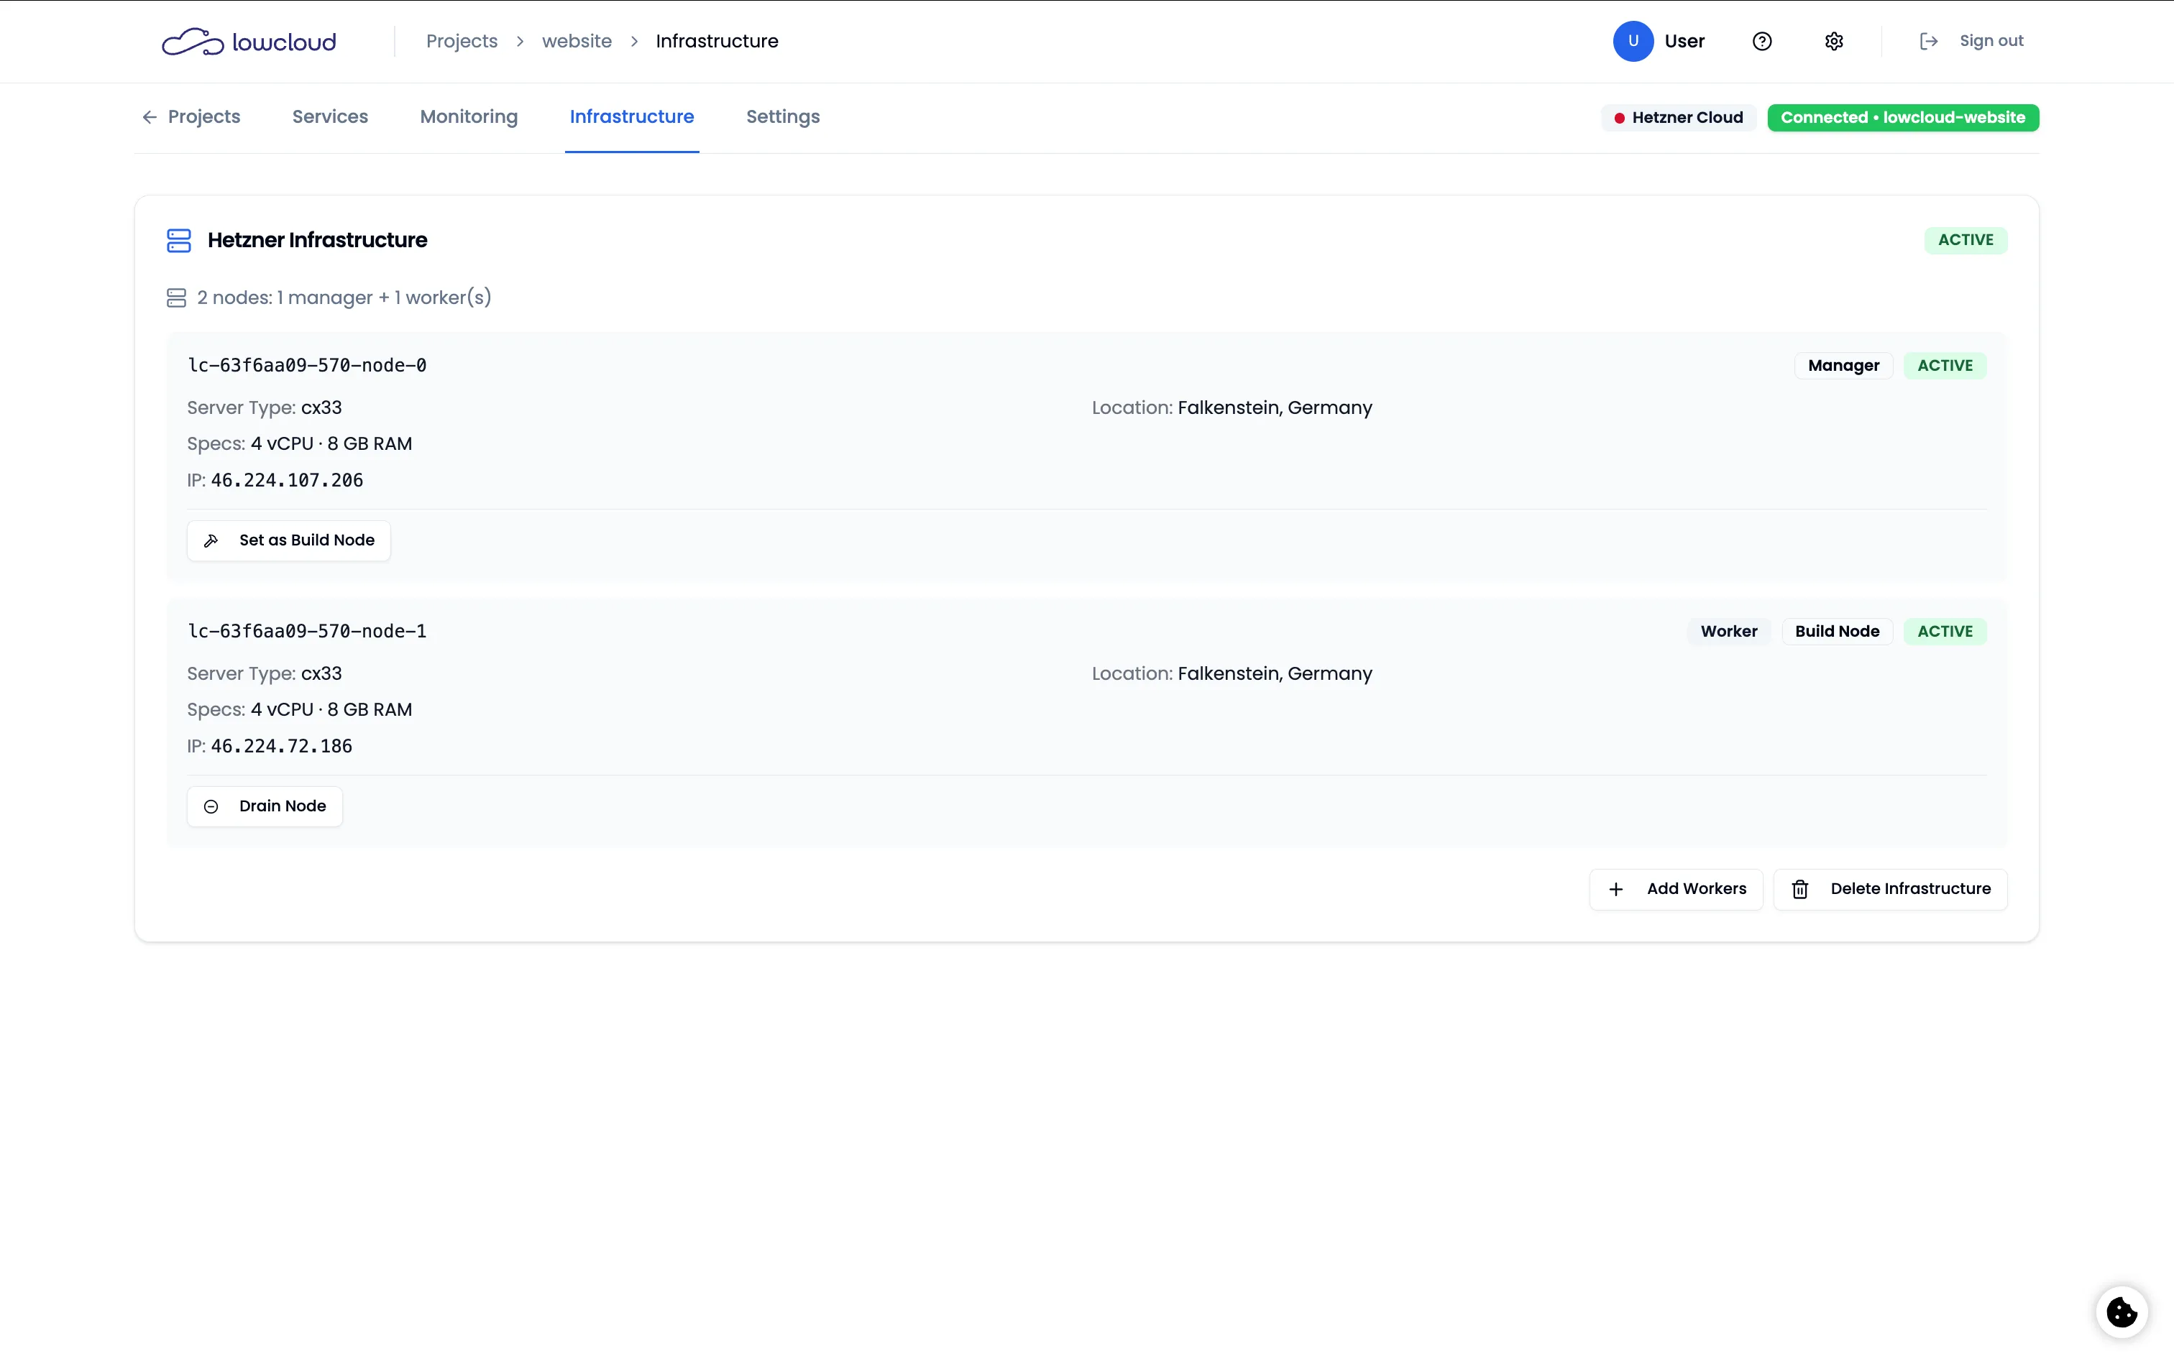Click Sign out in the header
Image resolution: width=2174 pixels, height=1364 pixels.
click(1991, 40)
